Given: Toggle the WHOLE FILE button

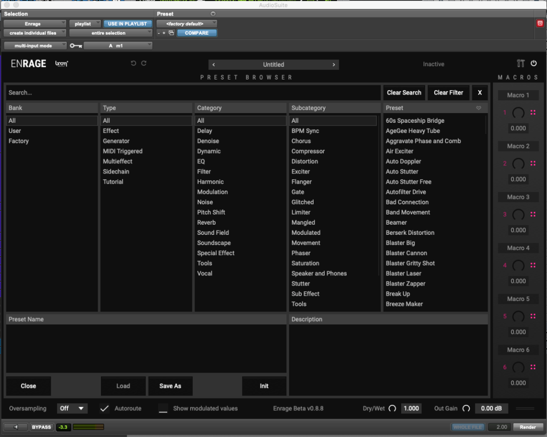Looking at the screenshot, I should [467, 427].
